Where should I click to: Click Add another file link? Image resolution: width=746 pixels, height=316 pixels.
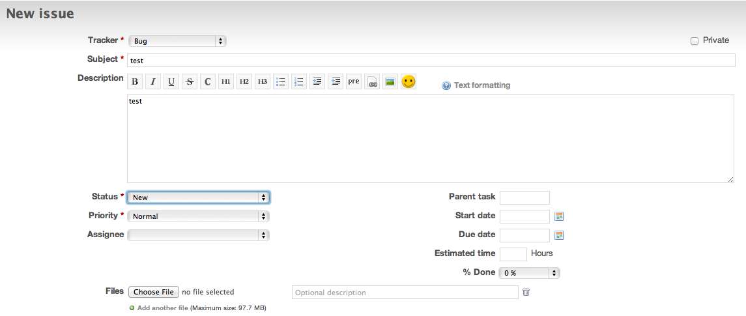tap(163, 308)
